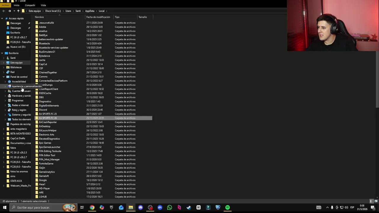Go to Este equipo in address breadcrumb
This screenshot has height=213, width=379.
(x=35, y=11)
